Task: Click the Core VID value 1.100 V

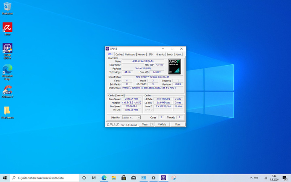Action: [157, 72]
